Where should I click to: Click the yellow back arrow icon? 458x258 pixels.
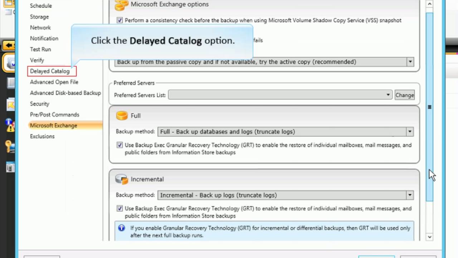[x=9, y=46]
